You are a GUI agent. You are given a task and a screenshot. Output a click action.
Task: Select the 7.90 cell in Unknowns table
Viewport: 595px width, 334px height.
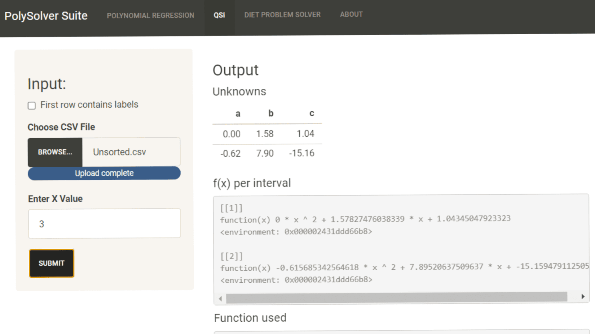(265, 153)
